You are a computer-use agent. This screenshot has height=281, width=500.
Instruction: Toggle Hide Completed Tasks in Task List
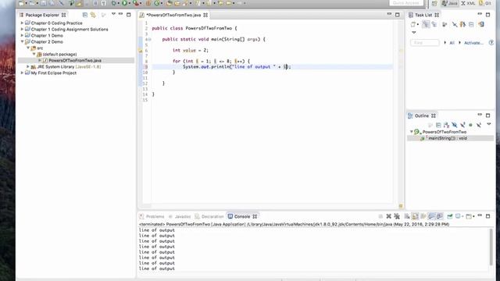pyautogui.click(x=455, y=24)
